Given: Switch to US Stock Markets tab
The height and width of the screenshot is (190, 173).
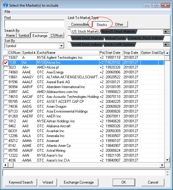Looking at the screenshot, I should point(85,32).
